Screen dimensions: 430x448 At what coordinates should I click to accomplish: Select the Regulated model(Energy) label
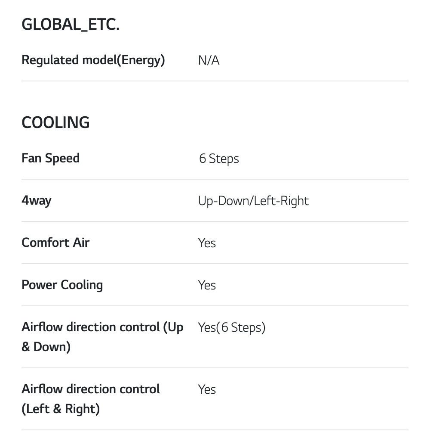(x=93, y=60)
